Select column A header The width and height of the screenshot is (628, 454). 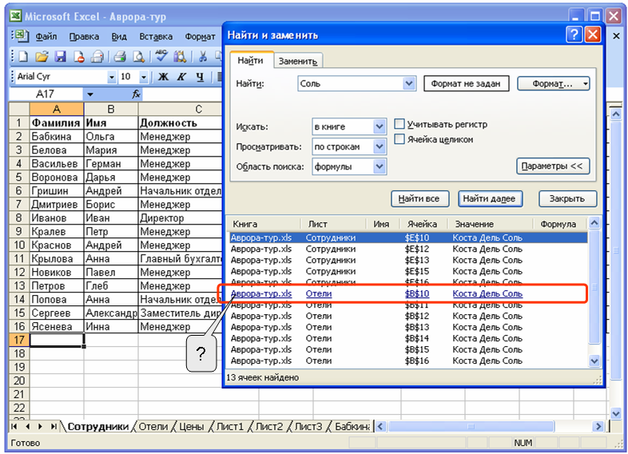tap(57, 109)
